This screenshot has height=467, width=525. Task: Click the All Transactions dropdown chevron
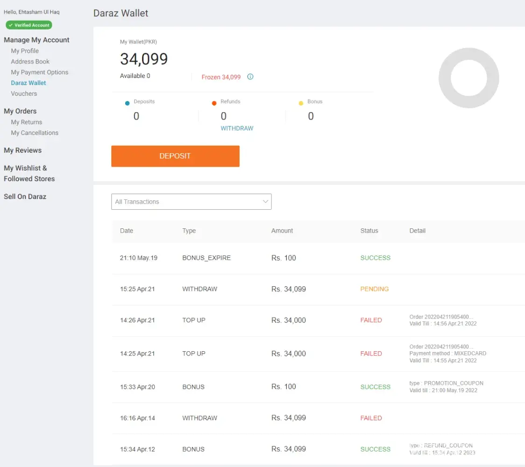(x=265, y=202)
